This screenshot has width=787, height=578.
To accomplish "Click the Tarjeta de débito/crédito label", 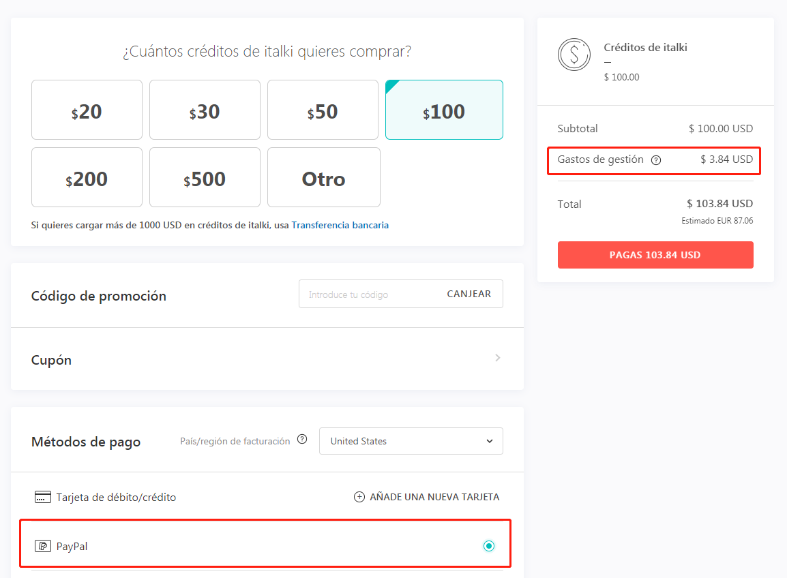I will pyautogui.click(x=116, y=497).
